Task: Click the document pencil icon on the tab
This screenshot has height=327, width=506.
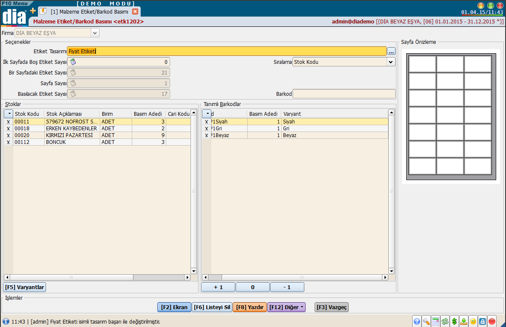Action: click(x=43, y=11)
